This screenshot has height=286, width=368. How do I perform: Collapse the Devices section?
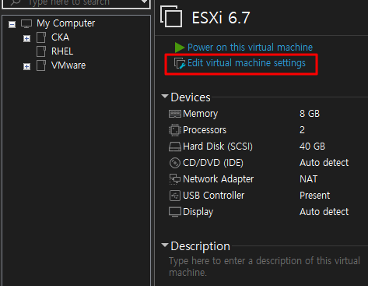click(165, 97)
